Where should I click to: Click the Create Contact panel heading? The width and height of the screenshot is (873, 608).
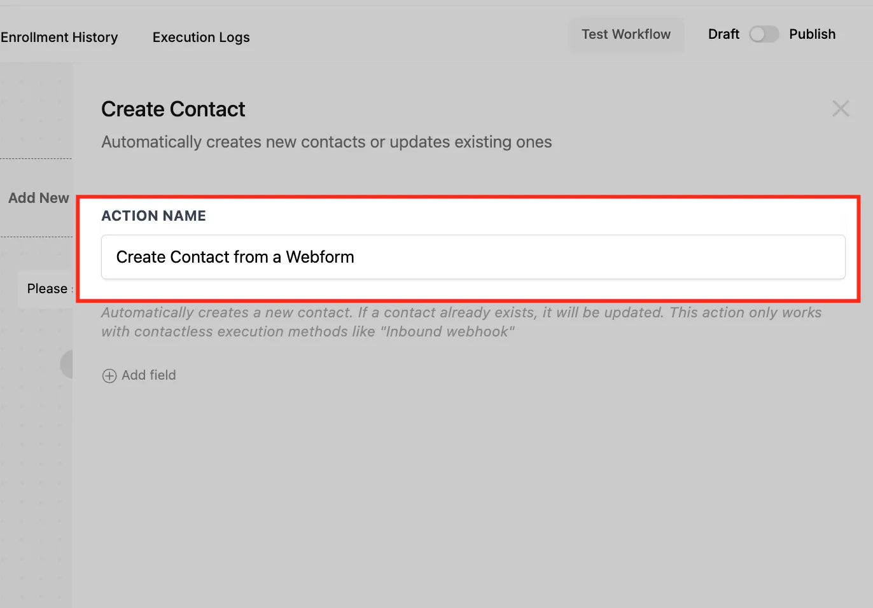(x=173, y=109)
